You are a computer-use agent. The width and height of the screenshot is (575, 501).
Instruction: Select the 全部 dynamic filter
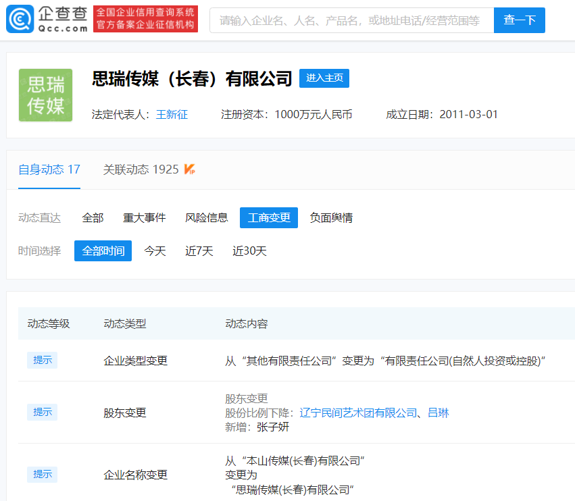pyautogui.click(x=93, y=217)
